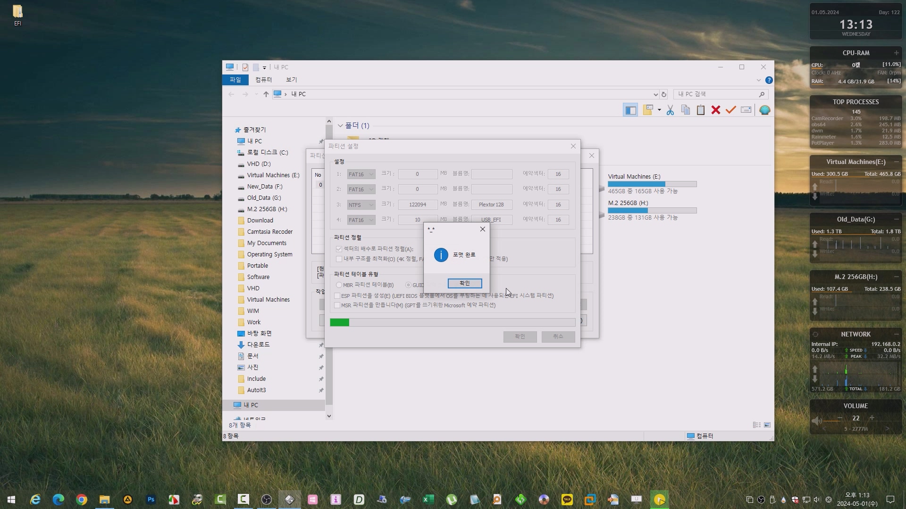This screenshot has height=509, width=906.
Task: Open the address bar history dropdown arrow
Action: point(655,94)
